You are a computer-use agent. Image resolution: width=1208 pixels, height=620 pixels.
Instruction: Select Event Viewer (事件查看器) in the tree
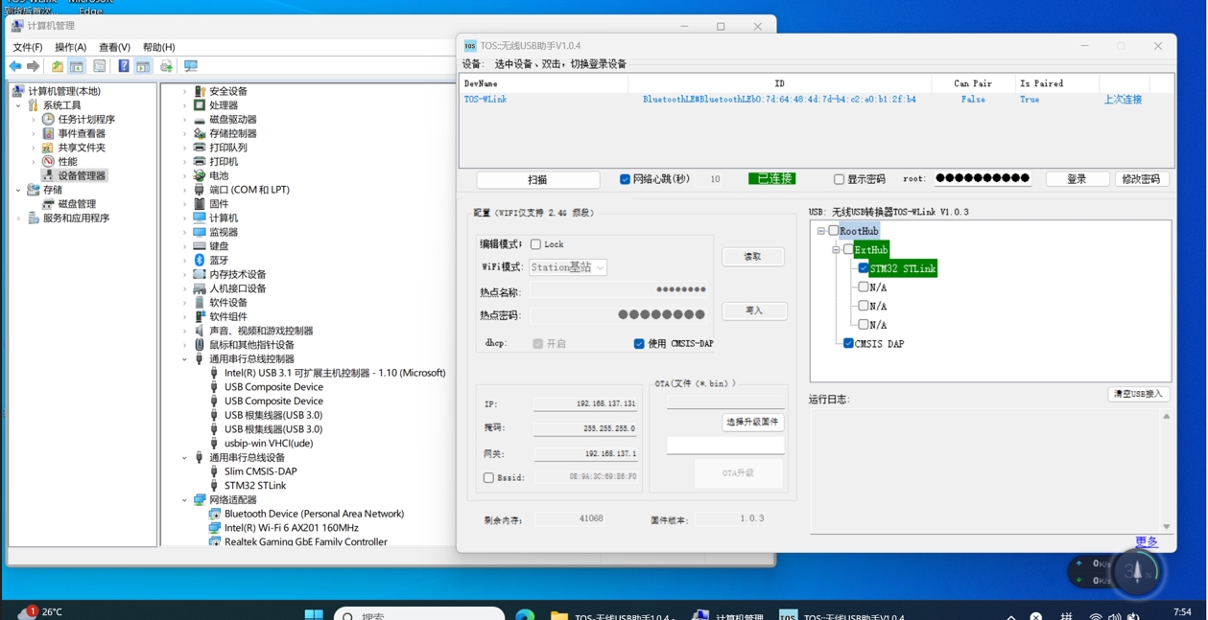82,133
